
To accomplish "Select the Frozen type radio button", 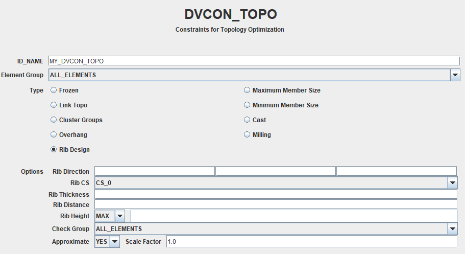I will (x=54, y=90).
